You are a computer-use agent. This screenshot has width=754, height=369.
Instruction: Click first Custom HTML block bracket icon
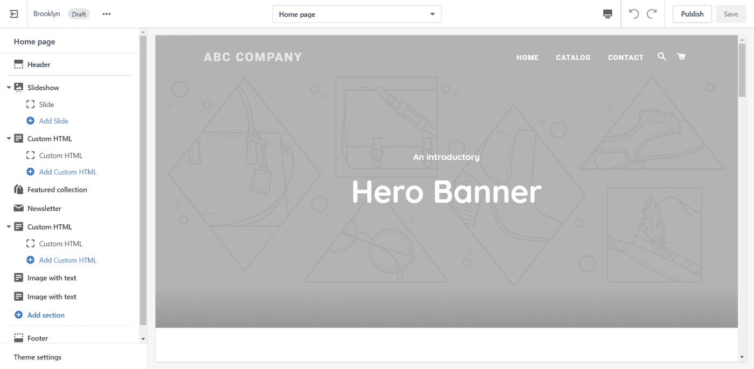pyautogui.click(x=31, y=155)
